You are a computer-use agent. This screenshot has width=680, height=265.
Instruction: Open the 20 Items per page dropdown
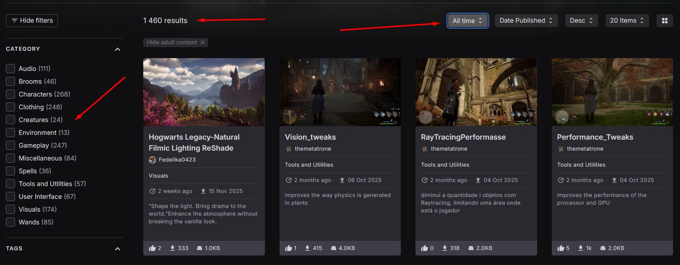point(627,21)
